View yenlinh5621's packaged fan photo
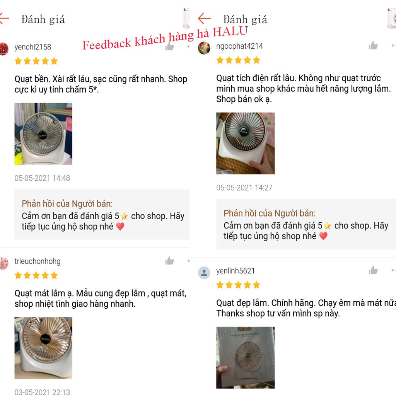The image size is (396, 396). click(x=245, y=358)
